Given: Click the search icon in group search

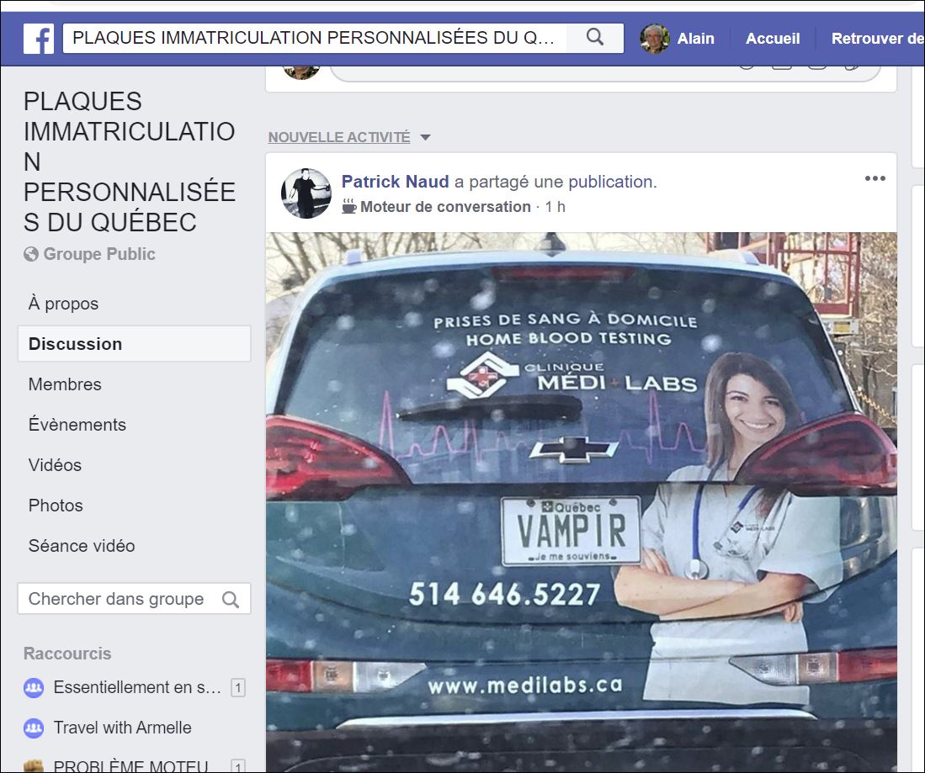Looking at the screenshot, I should point(230,599).
